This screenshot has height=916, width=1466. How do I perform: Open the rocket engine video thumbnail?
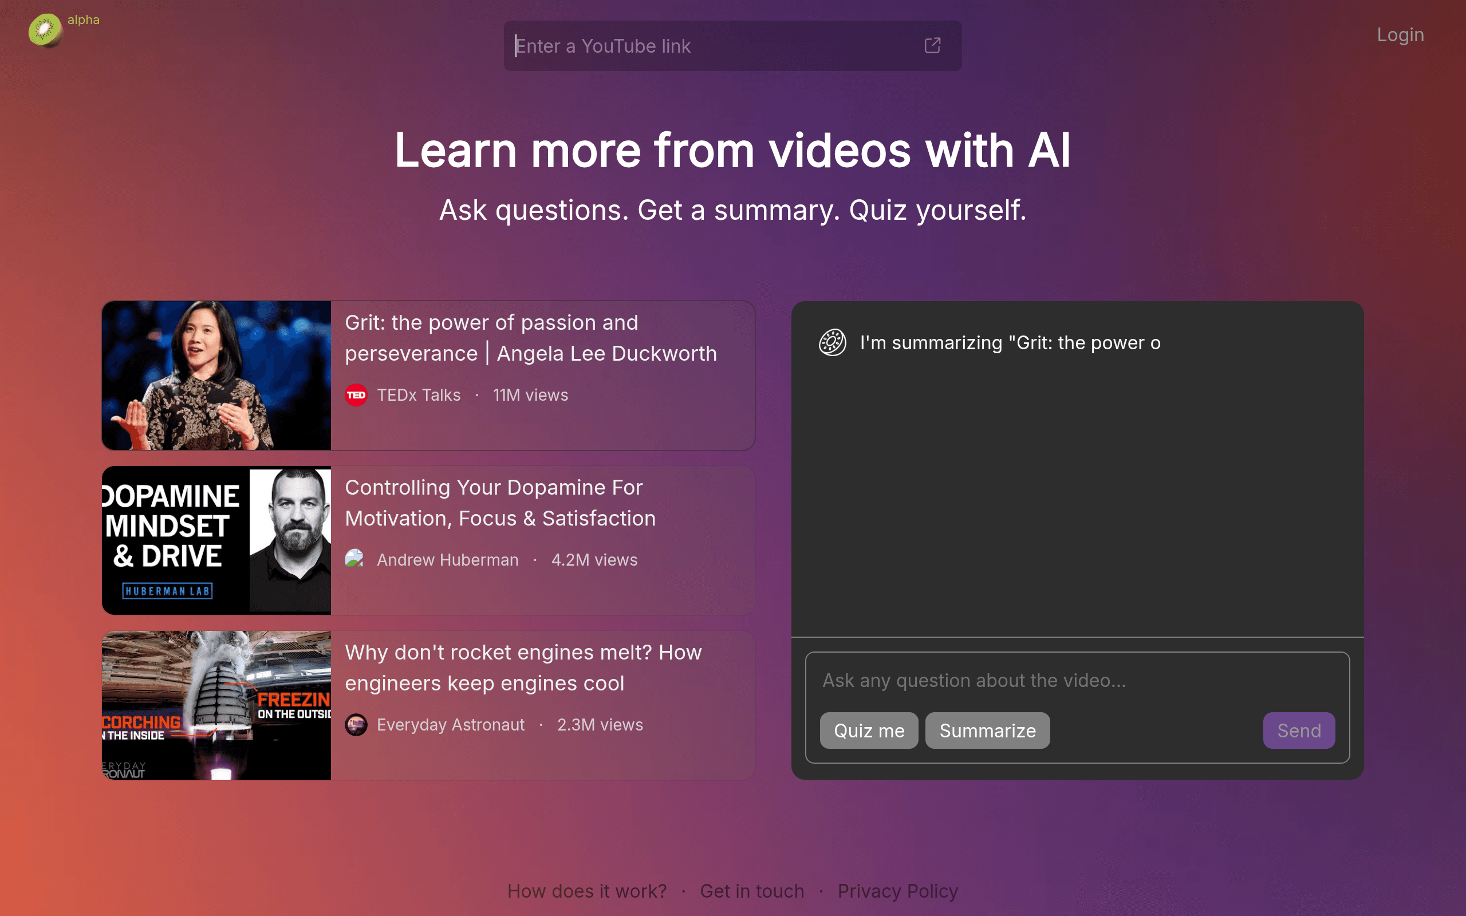216,705
